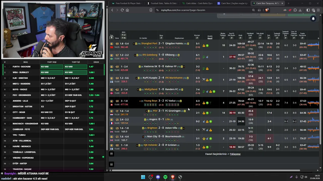Open the Brave Shields lion icon
The height and width of the screenshot is (181, 323).
[267, 10]
